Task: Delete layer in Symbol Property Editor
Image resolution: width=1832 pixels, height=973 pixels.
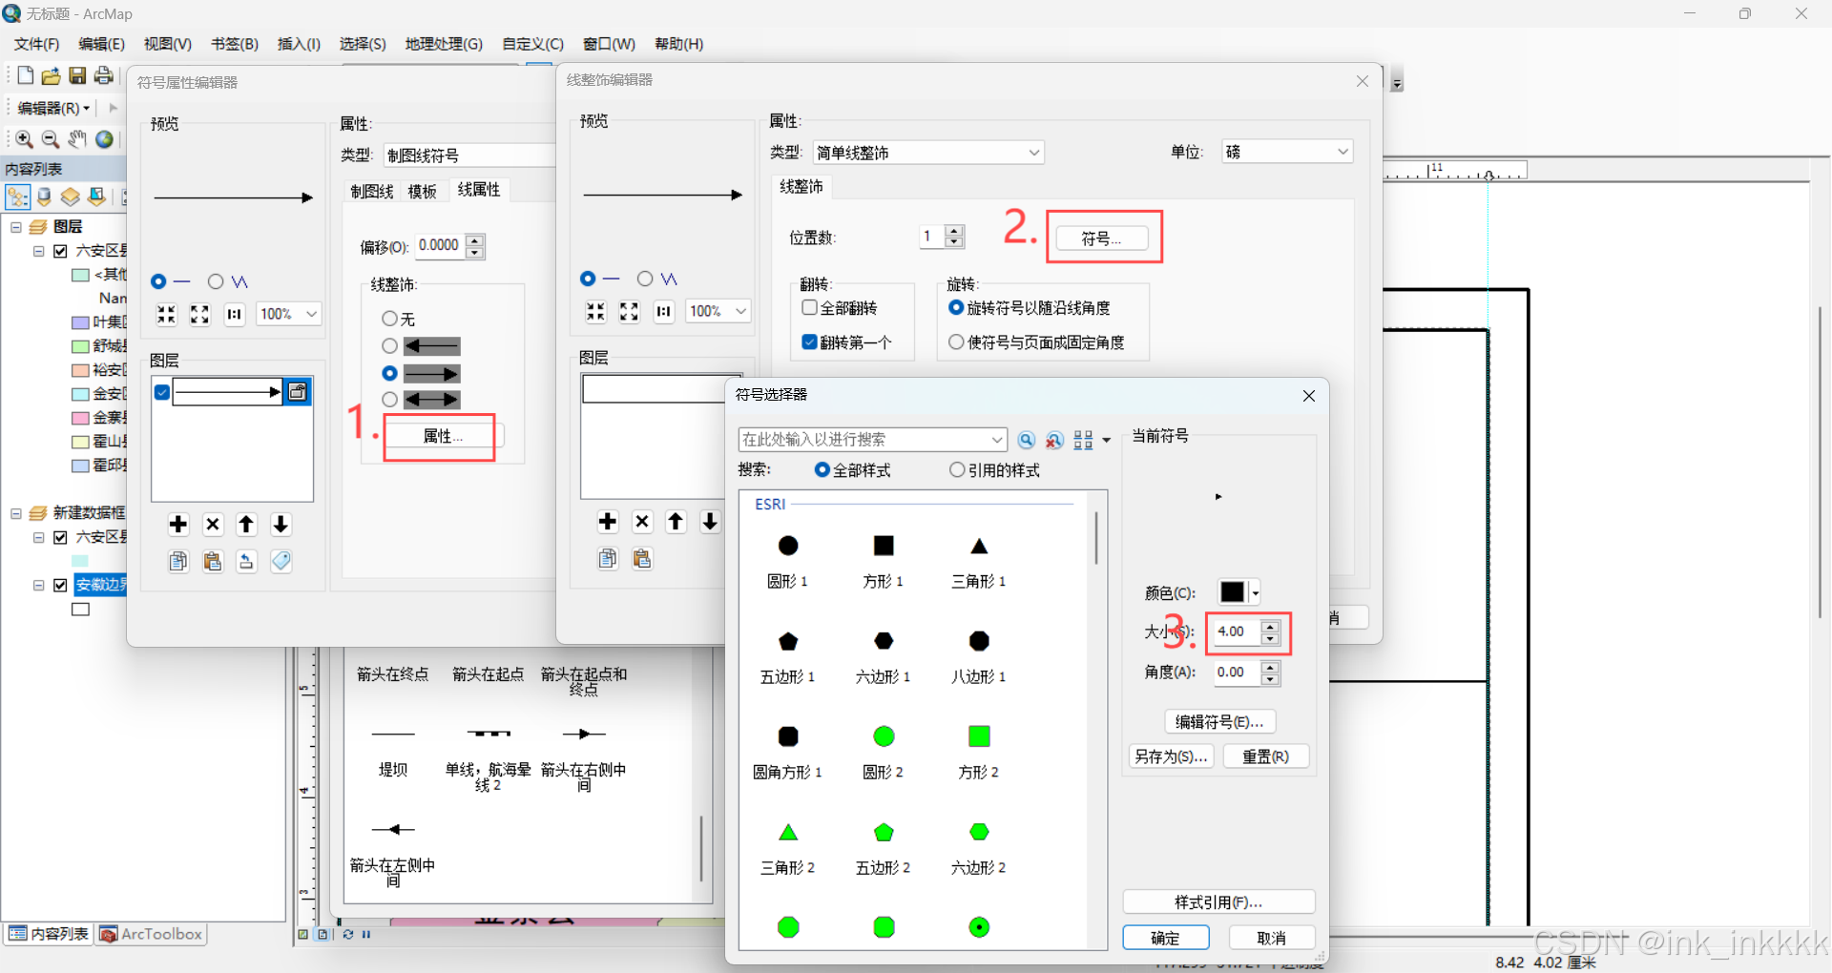Action: tap(213, 524)
